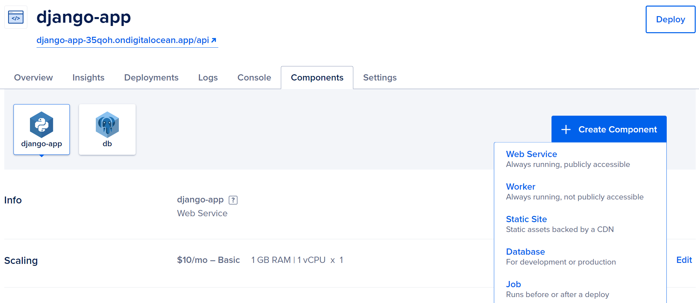Click the plus icon on Create Component
This screenshot has height=303, width=699.
[x=566, y=129]
